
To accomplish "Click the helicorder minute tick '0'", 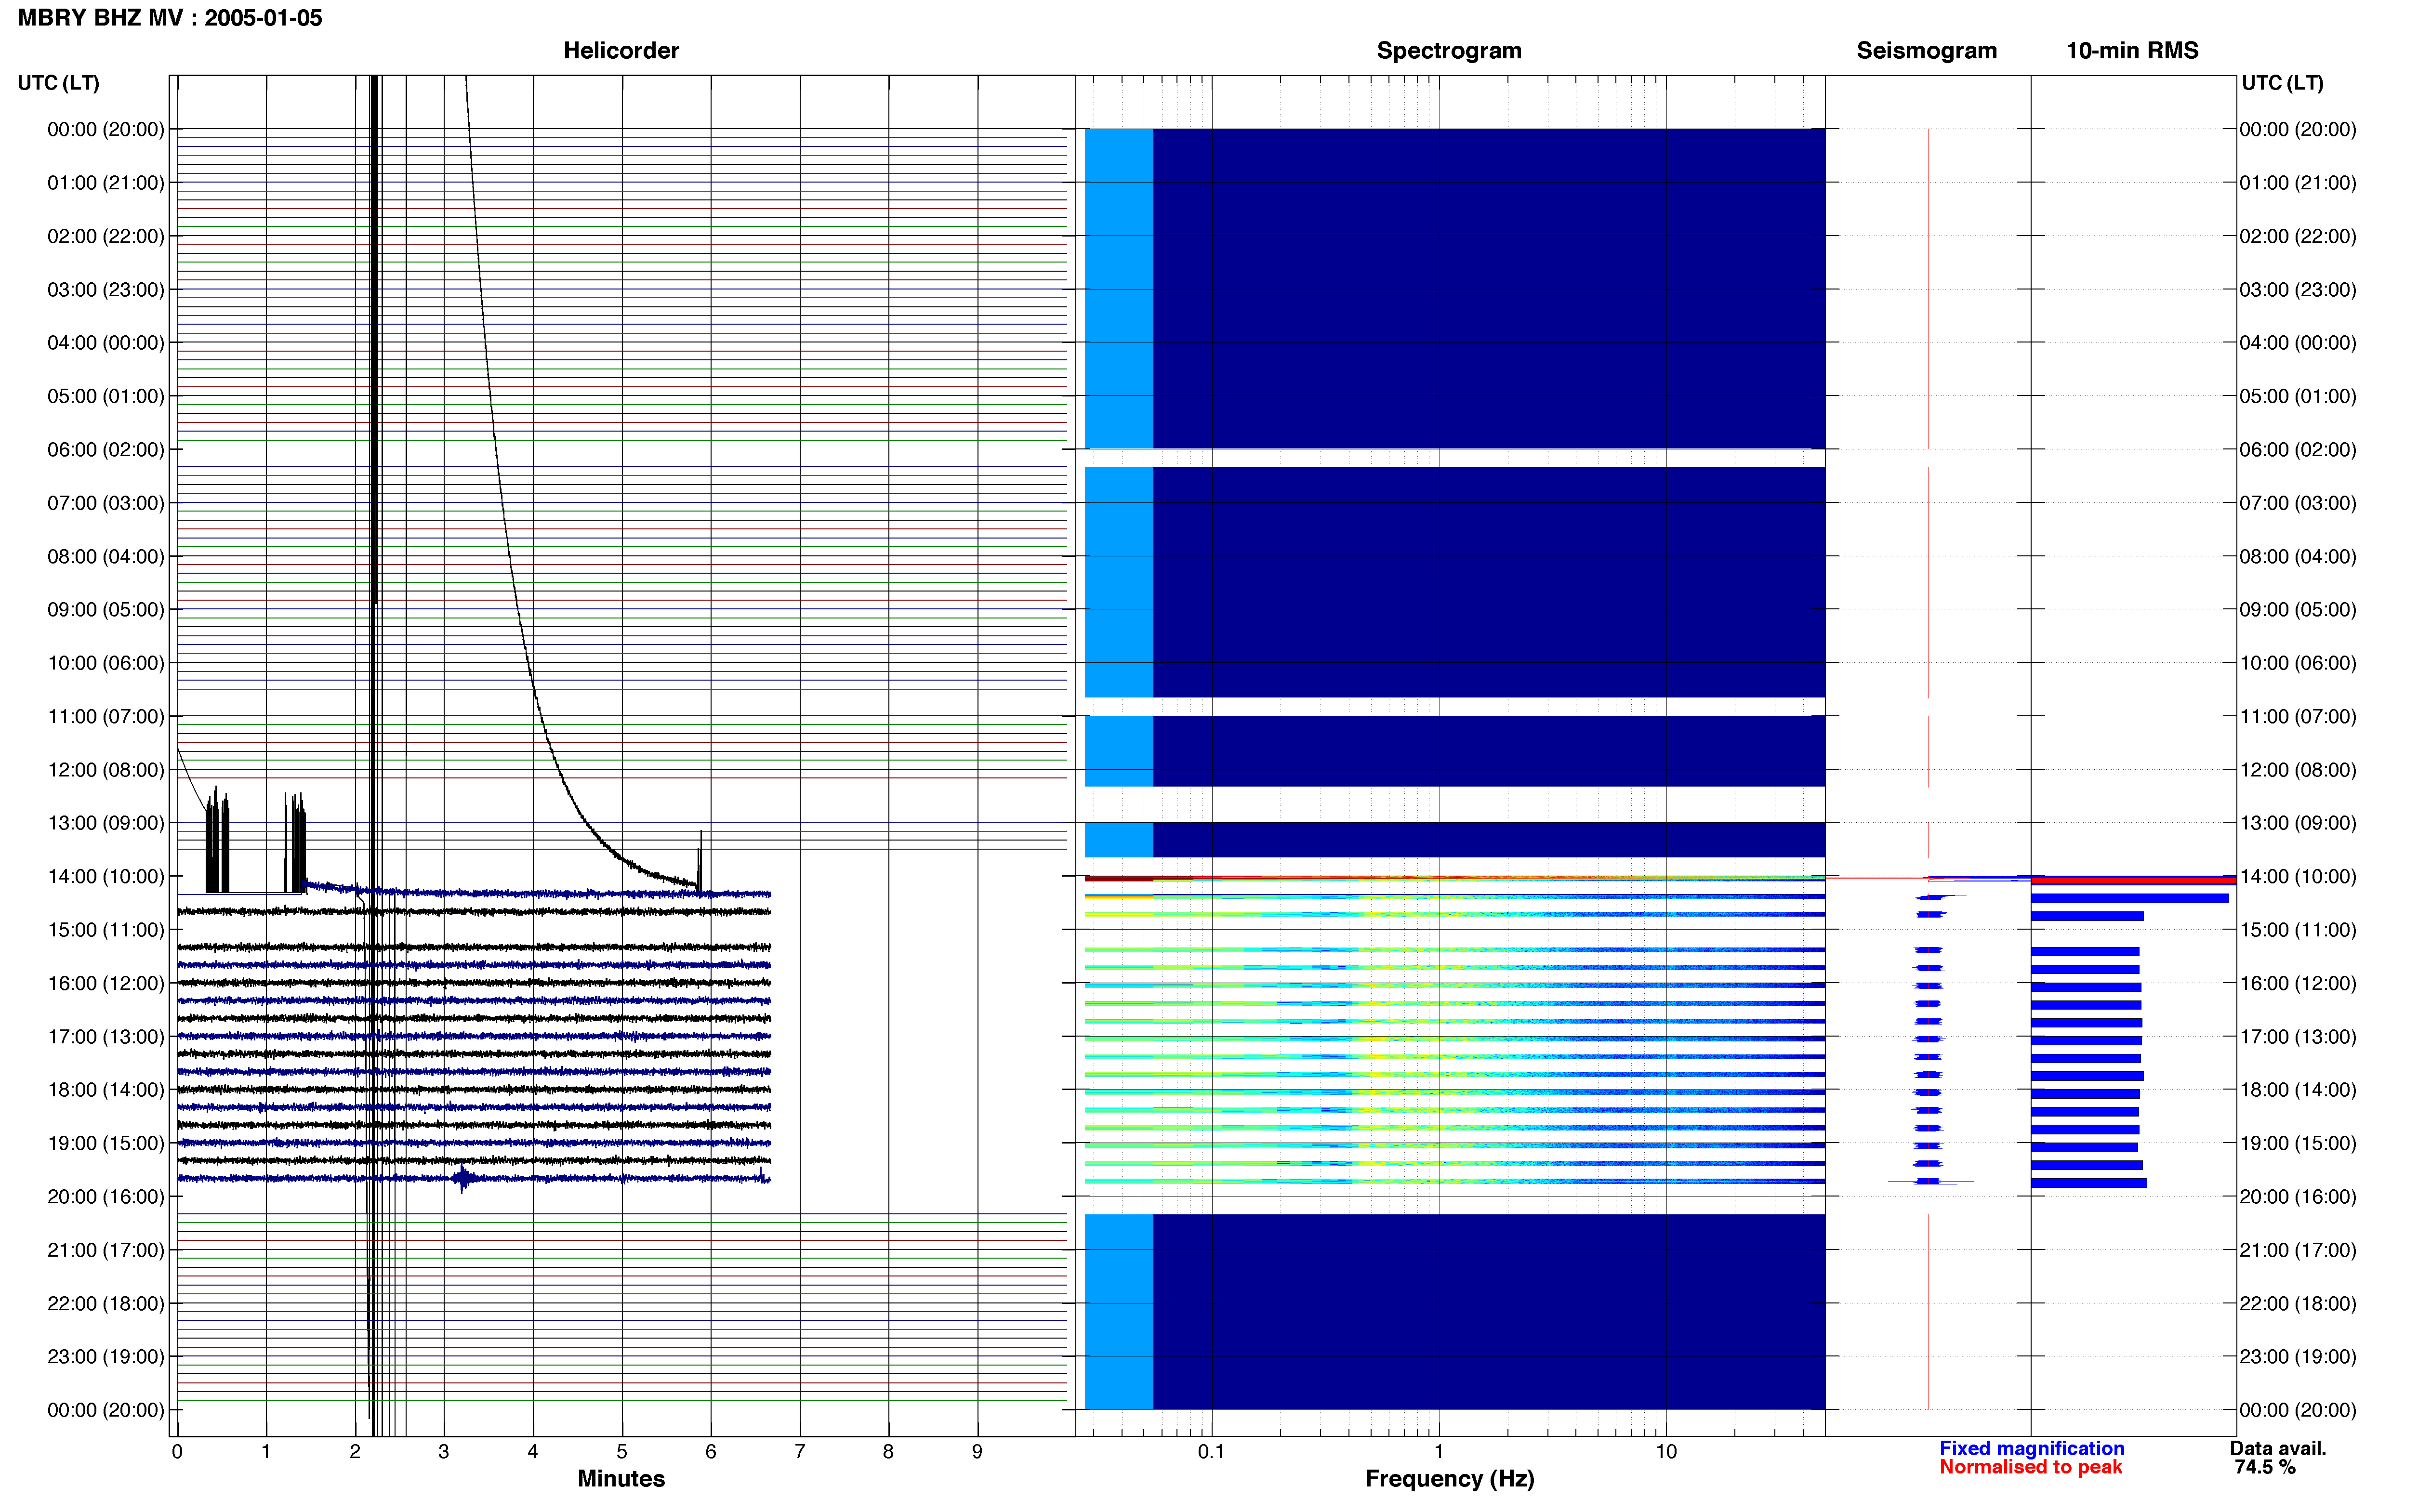I will point(177,1451).
